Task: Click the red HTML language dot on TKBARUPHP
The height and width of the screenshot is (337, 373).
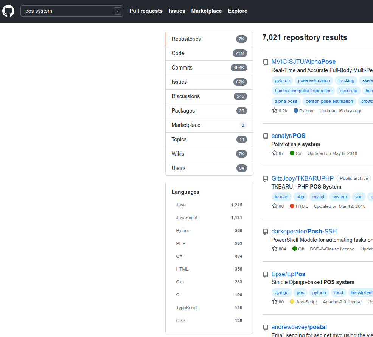Action: [x=292, y=206]
